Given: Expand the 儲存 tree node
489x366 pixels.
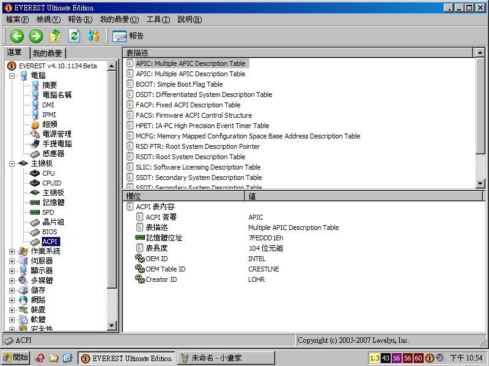Looking at the screenshot, I should [x=12, y=291].
